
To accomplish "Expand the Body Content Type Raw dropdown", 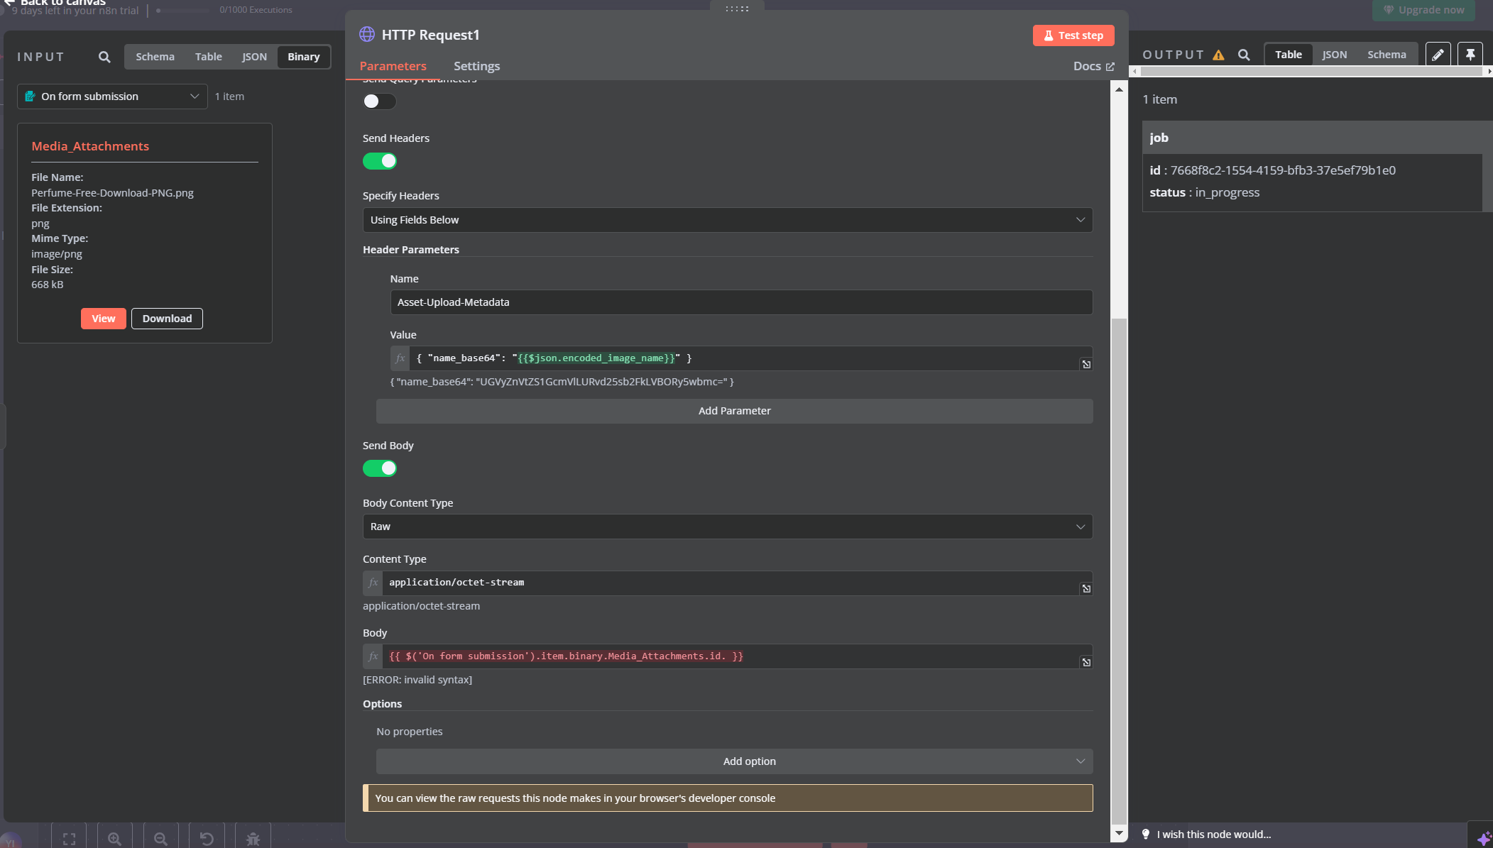I will [x=727, y=527].
